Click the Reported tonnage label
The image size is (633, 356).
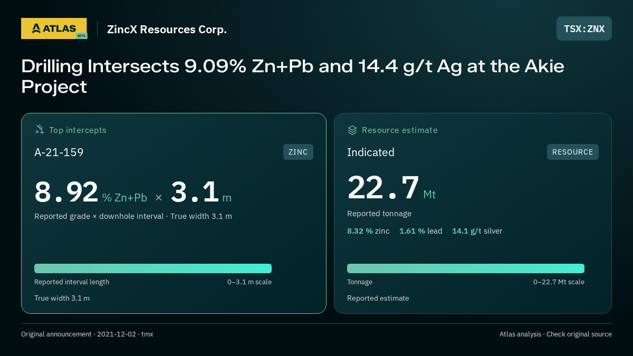tap(379, 214)
